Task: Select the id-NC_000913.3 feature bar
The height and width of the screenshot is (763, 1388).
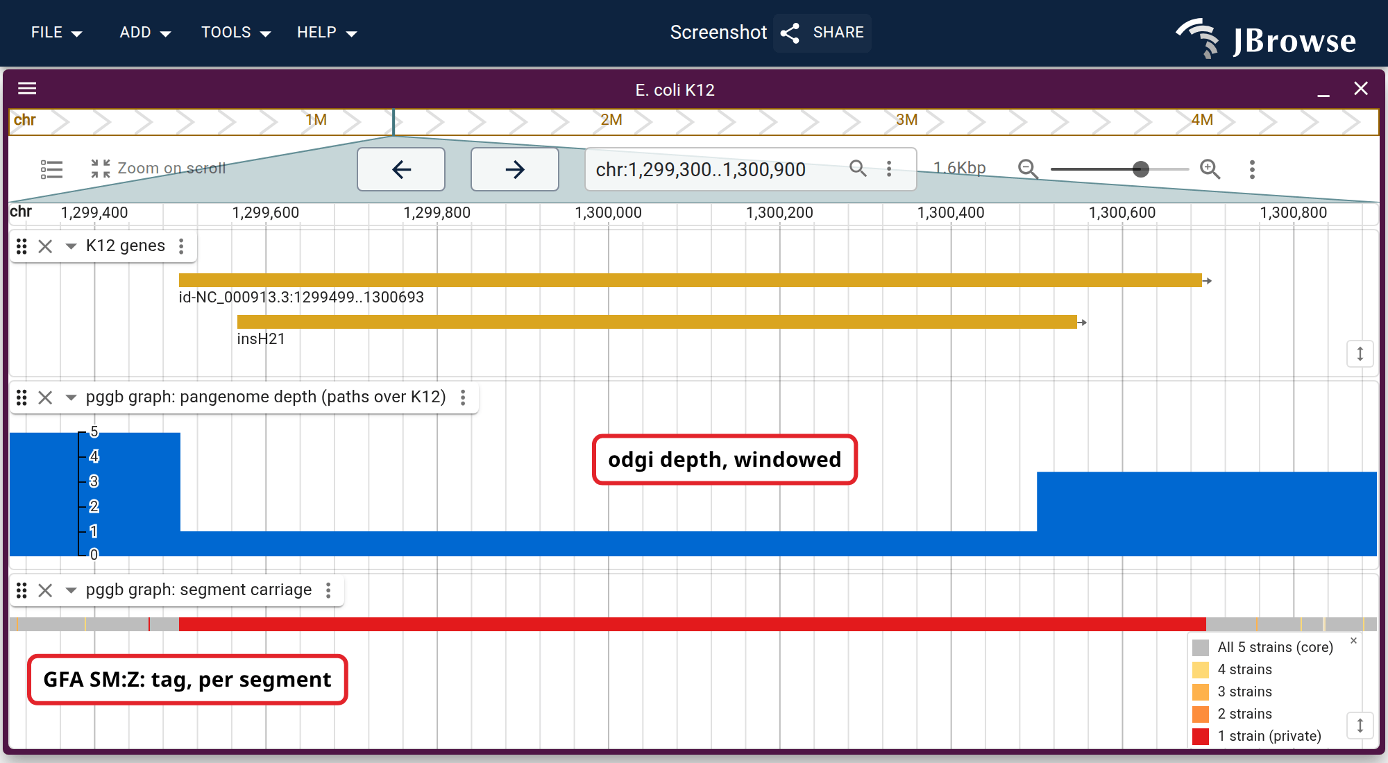Action: click(x=691, y=280)
